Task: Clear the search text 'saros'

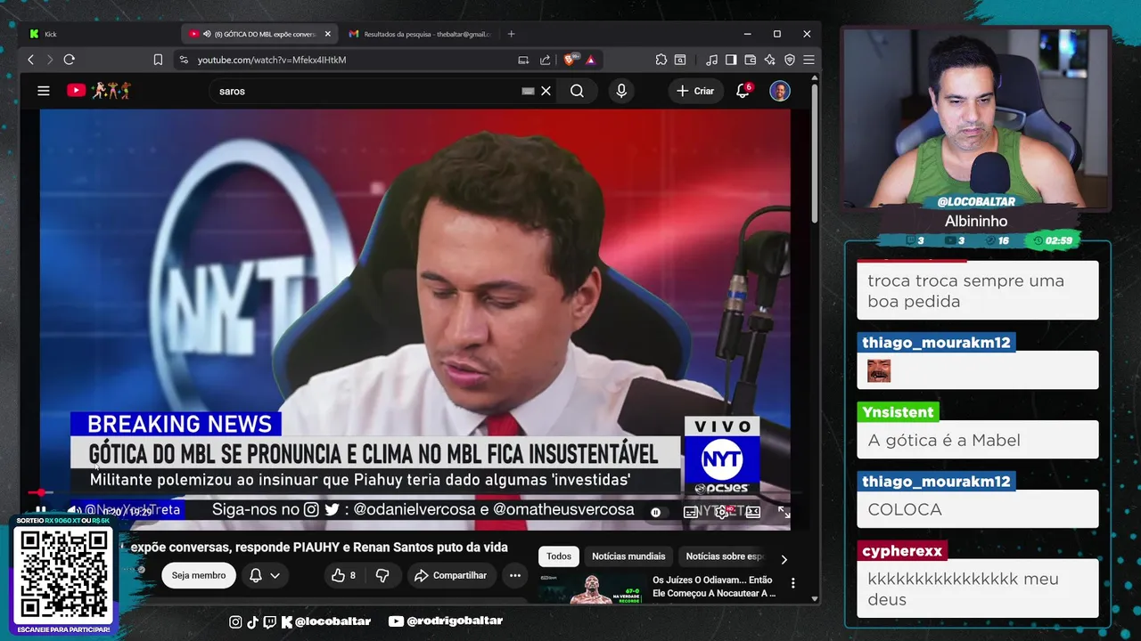Action: coord(546,91)
